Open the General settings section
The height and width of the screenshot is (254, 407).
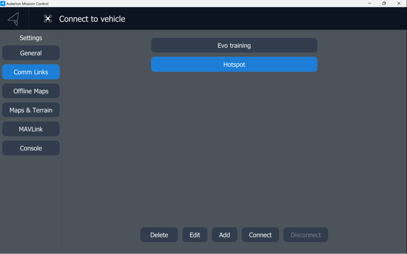click(x=31, y=53)
